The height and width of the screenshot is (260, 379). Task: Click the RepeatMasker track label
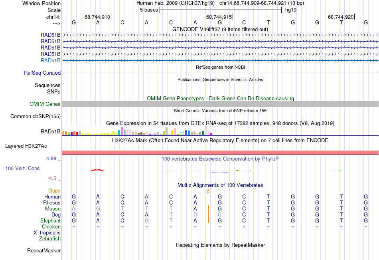point(44,250)
